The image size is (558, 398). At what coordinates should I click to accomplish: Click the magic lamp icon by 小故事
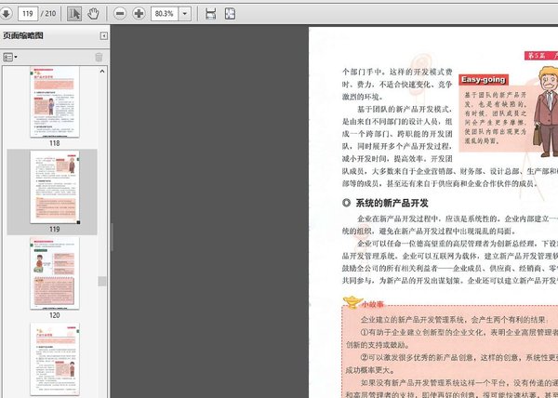point(352,302)
